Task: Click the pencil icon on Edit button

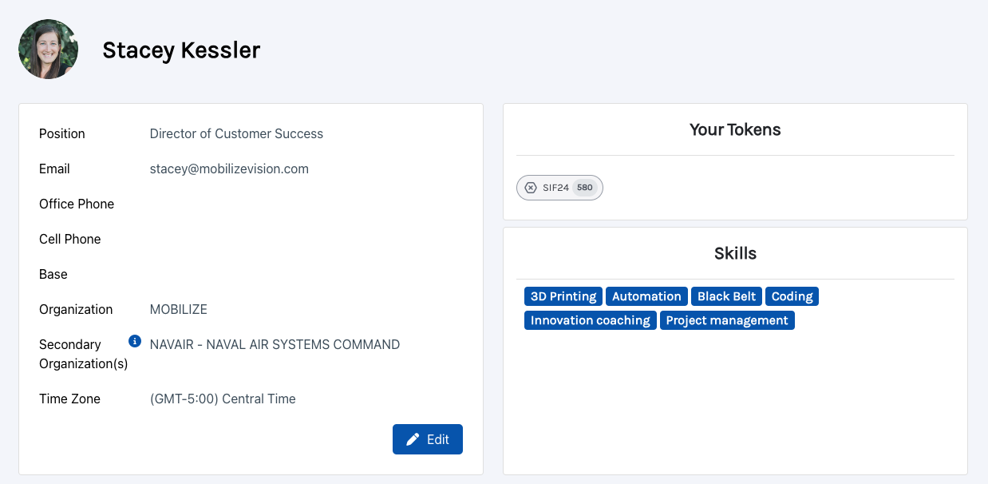Action: tap(413, 439)
